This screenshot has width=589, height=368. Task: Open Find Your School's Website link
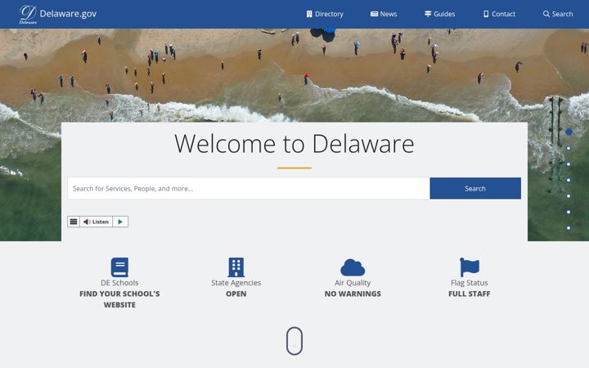(119, 299)
